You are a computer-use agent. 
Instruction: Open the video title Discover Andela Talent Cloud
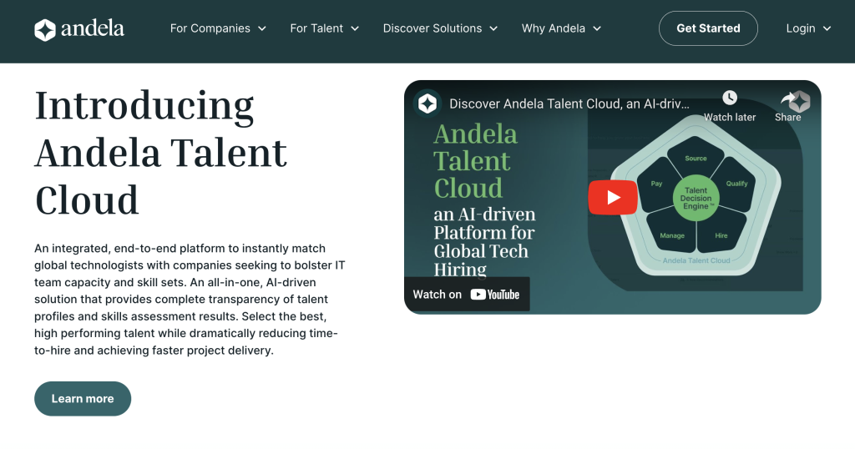pos(569,103)
